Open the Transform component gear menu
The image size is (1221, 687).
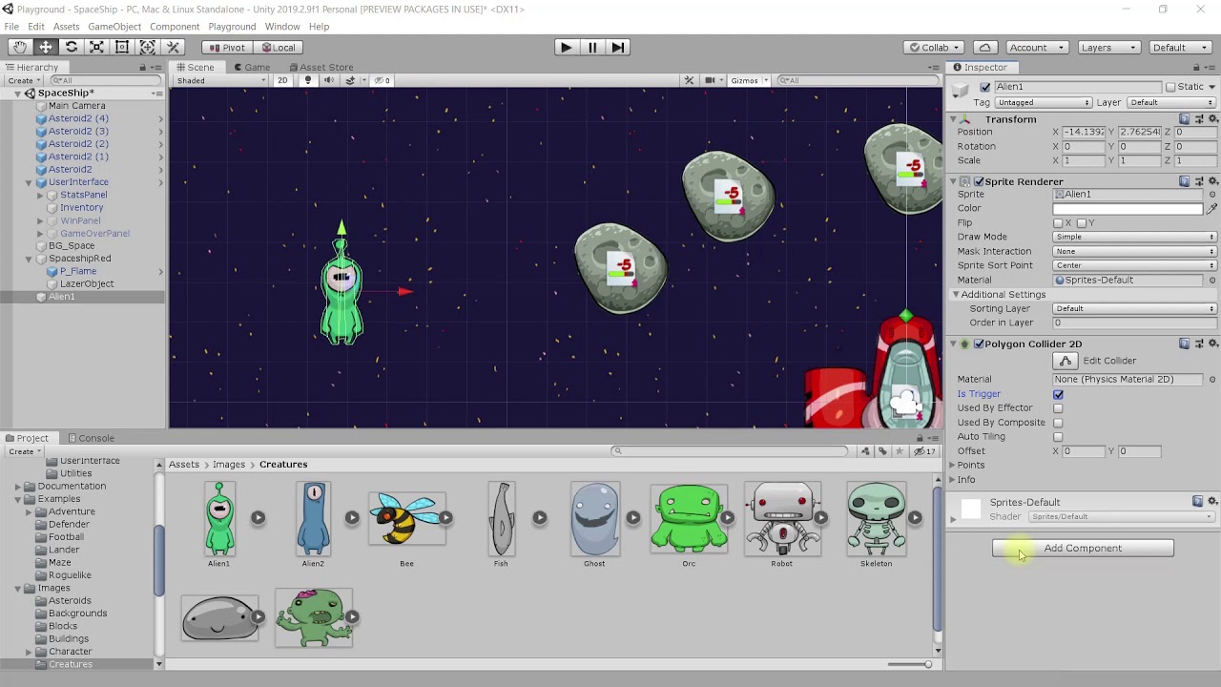[1212, 119]
